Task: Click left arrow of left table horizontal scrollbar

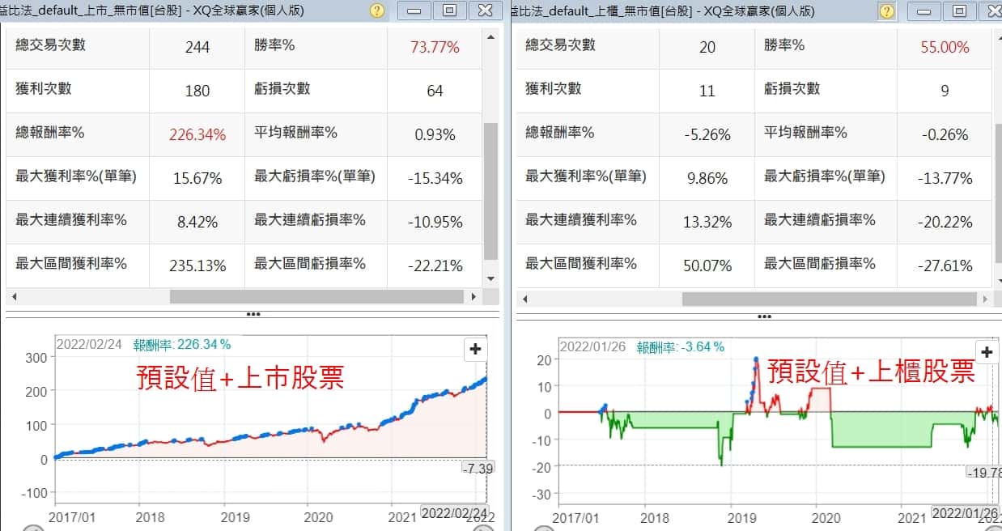Action: (x=12, y=297)
